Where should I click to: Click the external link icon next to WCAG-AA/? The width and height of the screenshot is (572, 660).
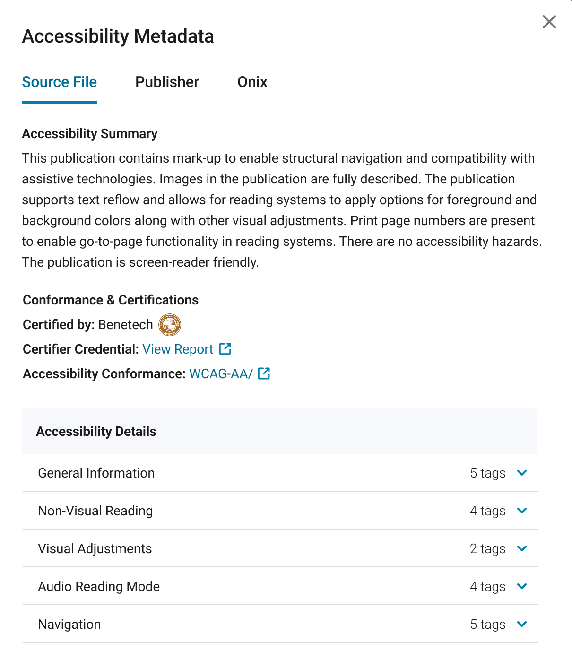[264, 373]
